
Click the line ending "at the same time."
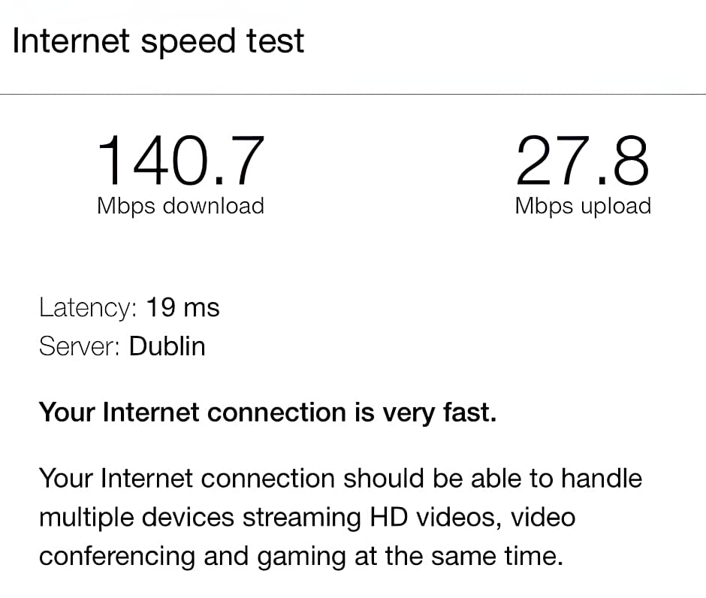300,557
